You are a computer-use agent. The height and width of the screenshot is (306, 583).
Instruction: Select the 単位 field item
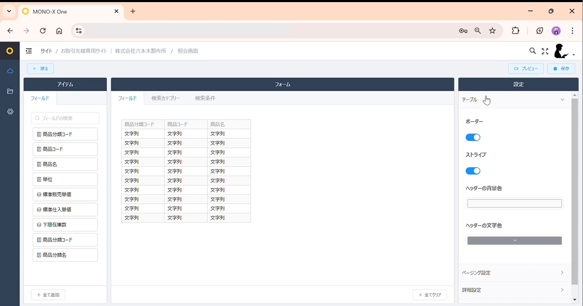tap(65, 179)
